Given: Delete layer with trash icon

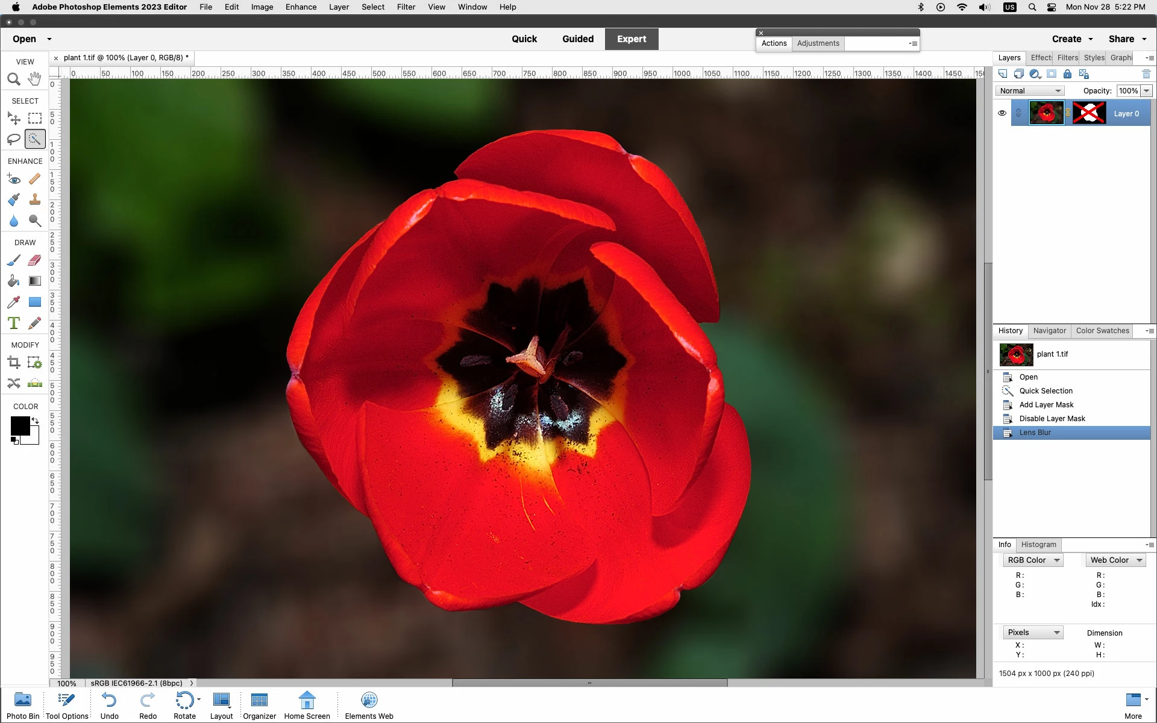Looking at the screenshot, I should pos(1146,74).
